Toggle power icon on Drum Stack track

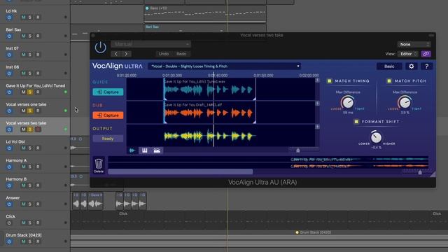[x=9, y=241]
